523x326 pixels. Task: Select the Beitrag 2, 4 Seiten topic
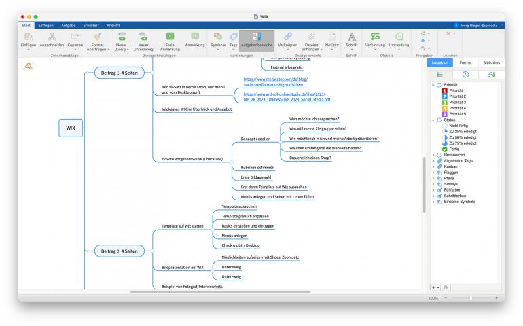120,251
